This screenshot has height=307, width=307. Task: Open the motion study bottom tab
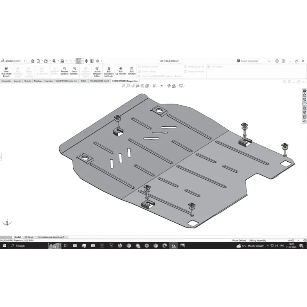click(x=51, y=237)
